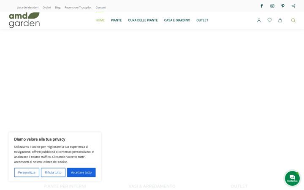The image size is (304, 190).
Task: Click the 'Diamo valore alla tua privacy' heading
Action: [40, 139]
